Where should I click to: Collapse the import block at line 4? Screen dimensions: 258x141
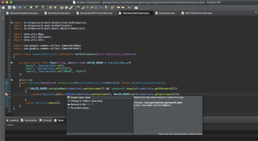pos(11,23)
